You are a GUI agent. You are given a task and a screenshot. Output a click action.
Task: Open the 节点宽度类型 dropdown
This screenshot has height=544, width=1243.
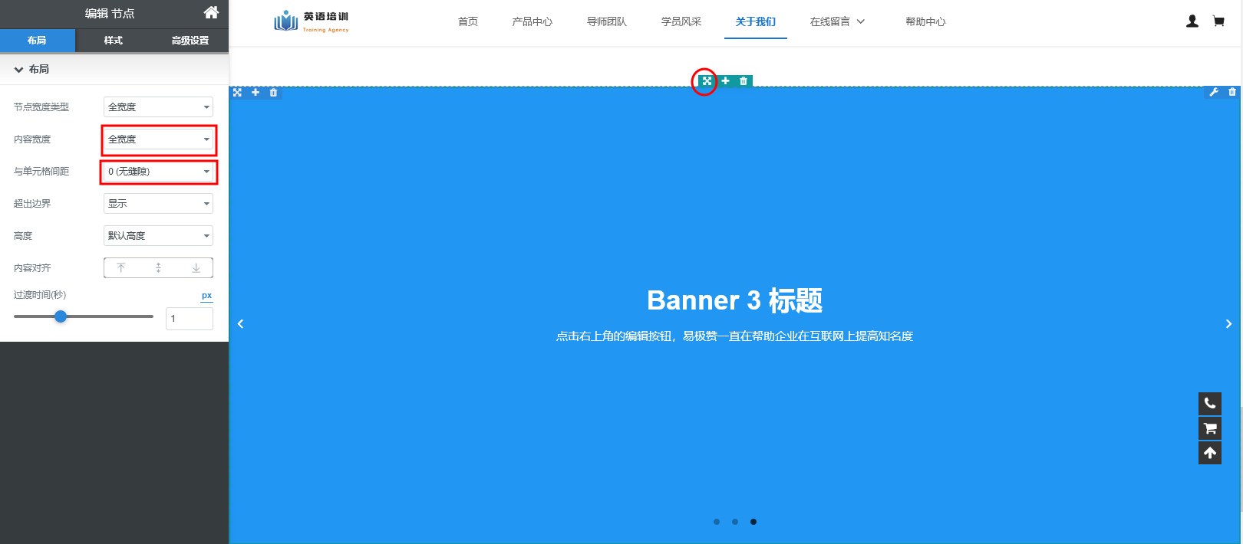[158, 107]
